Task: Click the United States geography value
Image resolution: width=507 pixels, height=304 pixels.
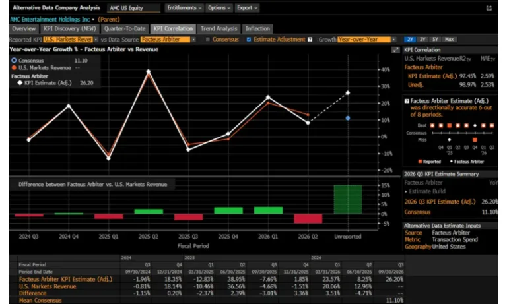Action: pyautogui.click(x=449, y=247)
